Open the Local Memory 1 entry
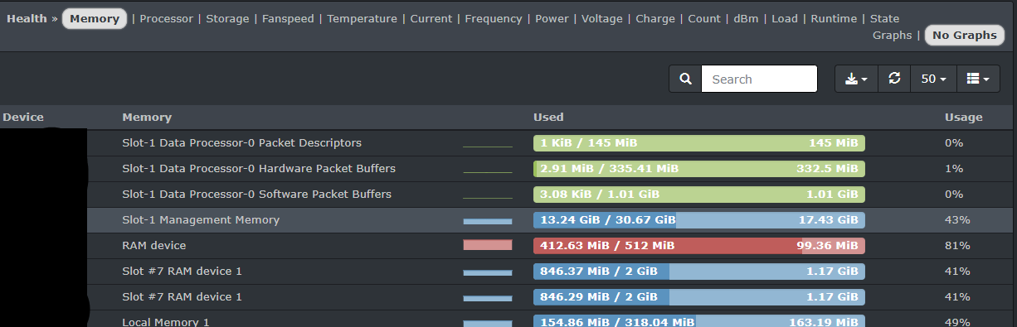This screenshot has width=1017, height=327. (166, 321)
